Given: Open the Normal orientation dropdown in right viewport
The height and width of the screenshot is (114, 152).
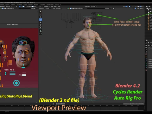Looking at the screenshot, I should tap(87, 6).
